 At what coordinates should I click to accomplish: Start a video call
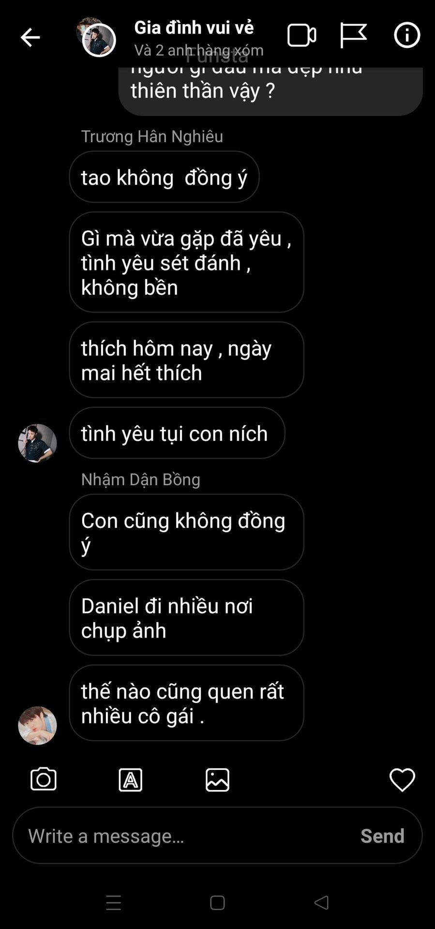302,35
